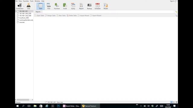Viewport: 193px width, 108px height.
Task: Click the New Table button
Action: tap(61, 16)
